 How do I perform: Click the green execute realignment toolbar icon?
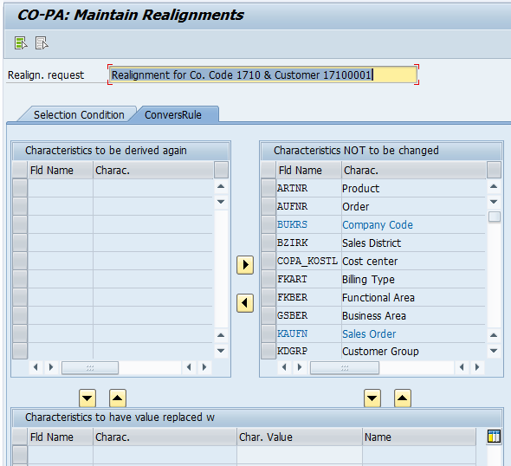(x=21, y=43)
